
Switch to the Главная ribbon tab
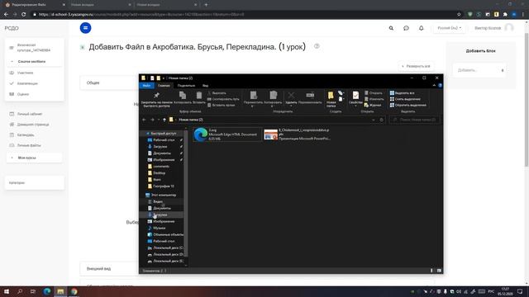click(x=164, y=86)
